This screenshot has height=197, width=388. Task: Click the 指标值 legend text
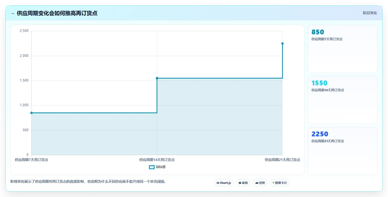pos(161,167)
